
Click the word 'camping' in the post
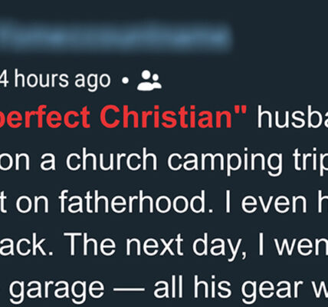click(225, 161)
